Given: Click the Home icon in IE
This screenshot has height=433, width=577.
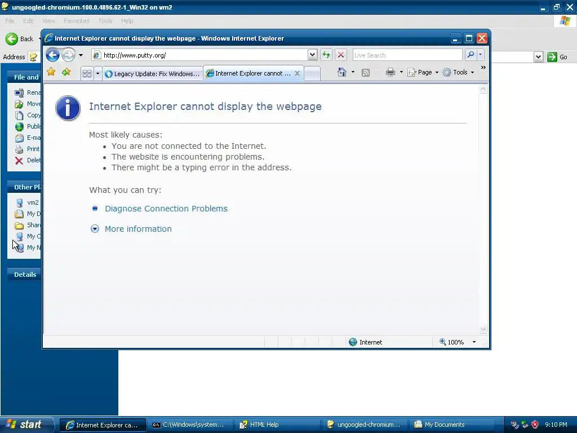Looking at the screenshot, I should [342, 72].
